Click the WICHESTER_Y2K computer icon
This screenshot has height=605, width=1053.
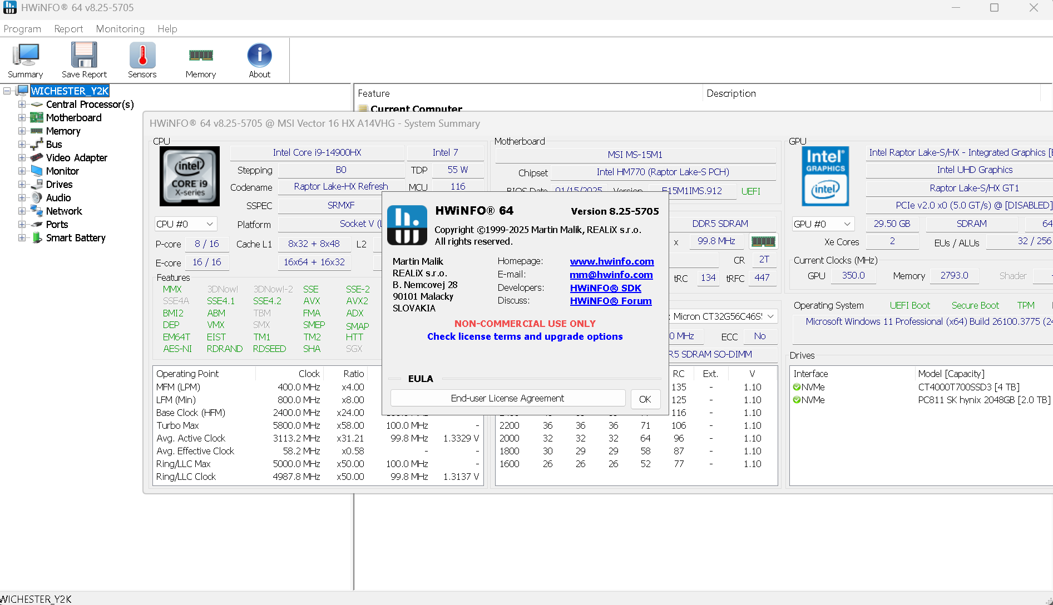point(23,91)
